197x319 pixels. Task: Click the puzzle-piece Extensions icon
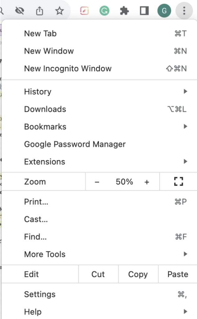click(x=124, y=10)
